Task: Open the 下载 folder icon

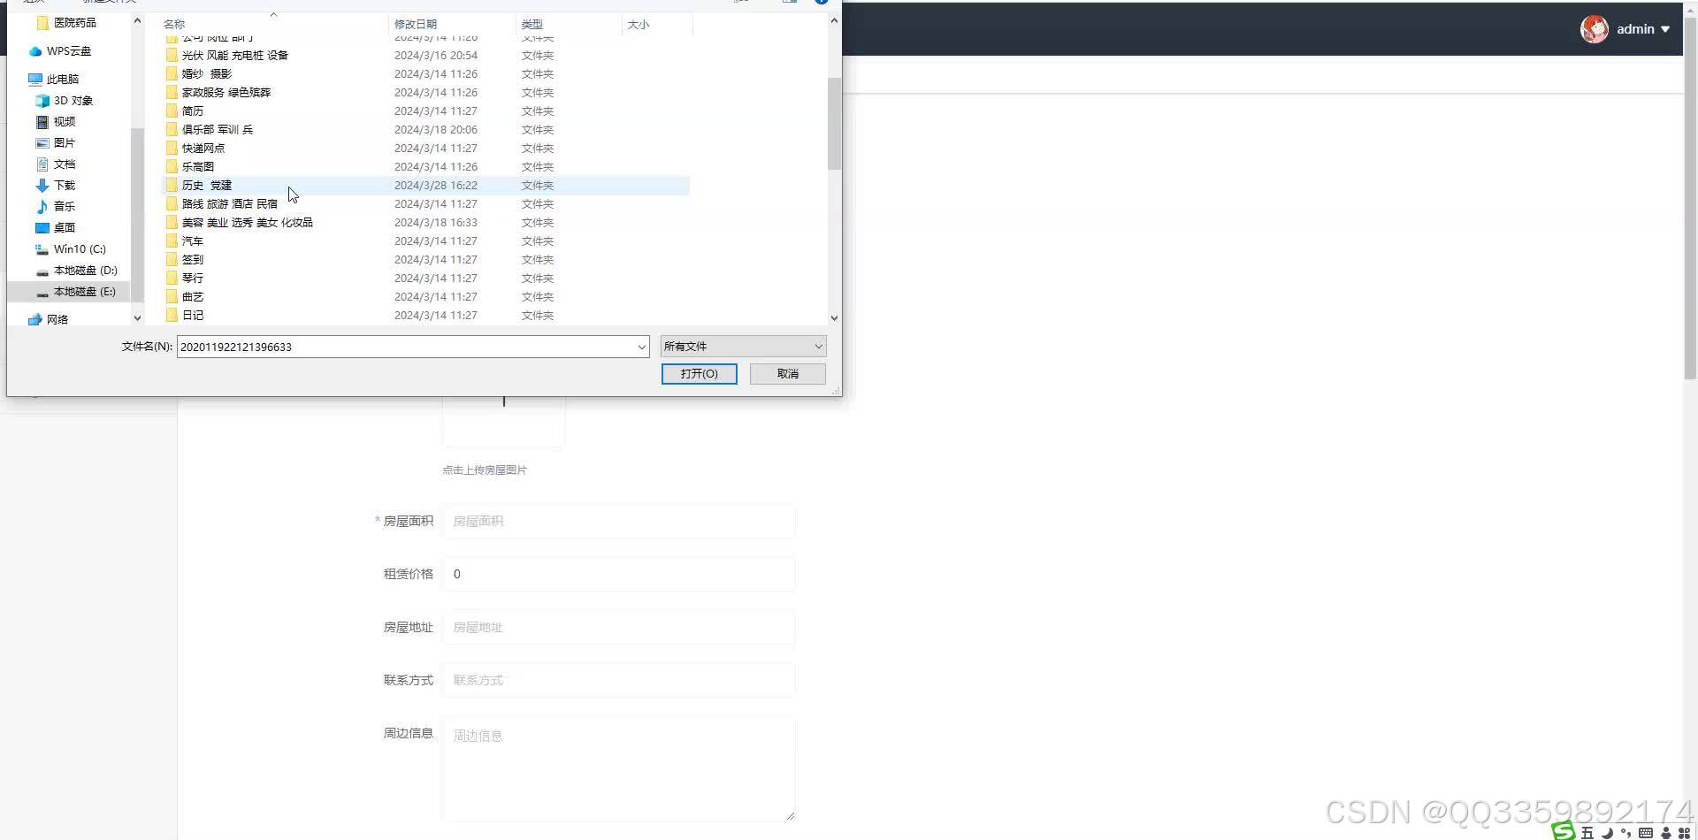Action: click(42, 185)
